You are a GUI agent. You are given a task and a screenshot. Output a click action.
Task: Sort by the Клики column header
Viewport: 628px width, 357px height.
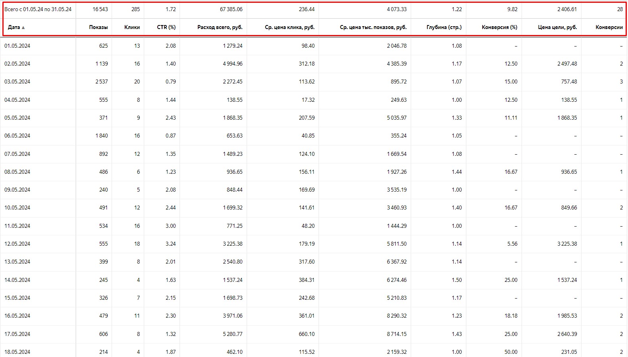[x=132, y=27]
